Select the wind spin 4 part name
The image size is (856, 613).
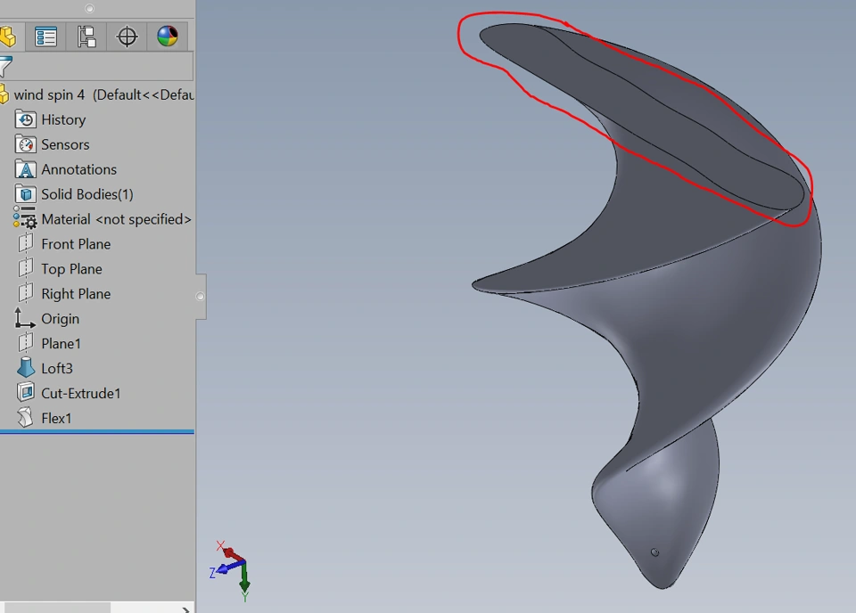point(49,95)
